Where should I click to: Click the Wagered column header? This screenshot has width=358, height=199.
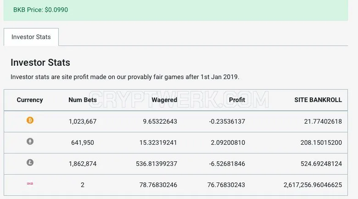coord(164,100)
